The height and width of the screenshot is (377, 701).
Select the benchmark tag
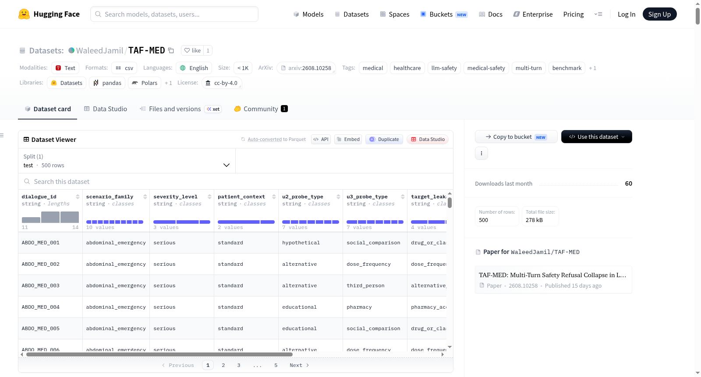(567, 68)
